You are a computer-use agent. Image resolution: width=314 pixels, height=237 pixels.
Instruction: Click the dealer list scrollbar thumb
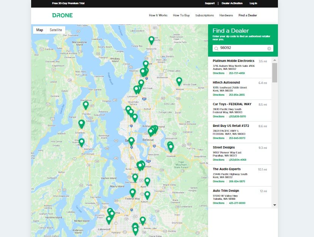click(x=275, y=73)
